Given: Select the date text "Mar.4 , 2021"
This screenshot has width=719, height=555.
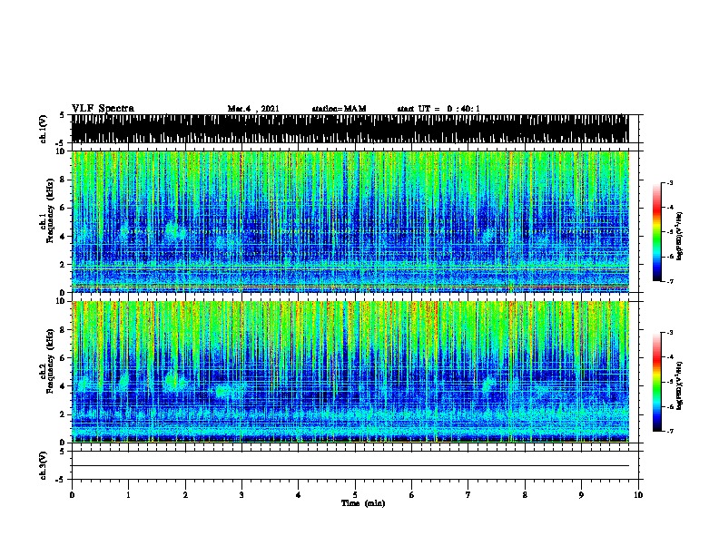Looking at the screenshot, I should 253,109.
